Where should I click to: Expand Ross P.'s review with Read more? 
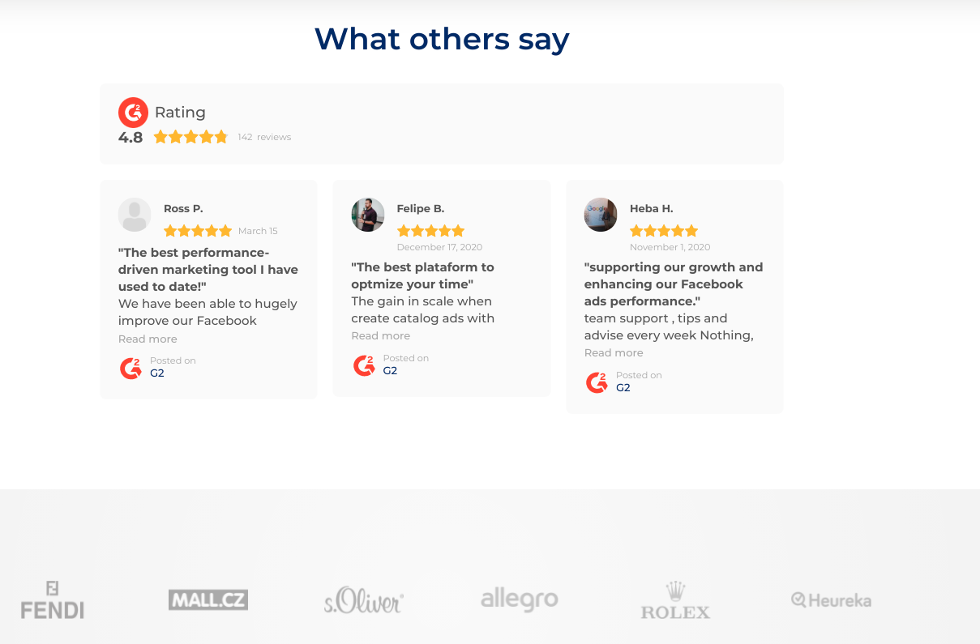click(x=148, y=339)
